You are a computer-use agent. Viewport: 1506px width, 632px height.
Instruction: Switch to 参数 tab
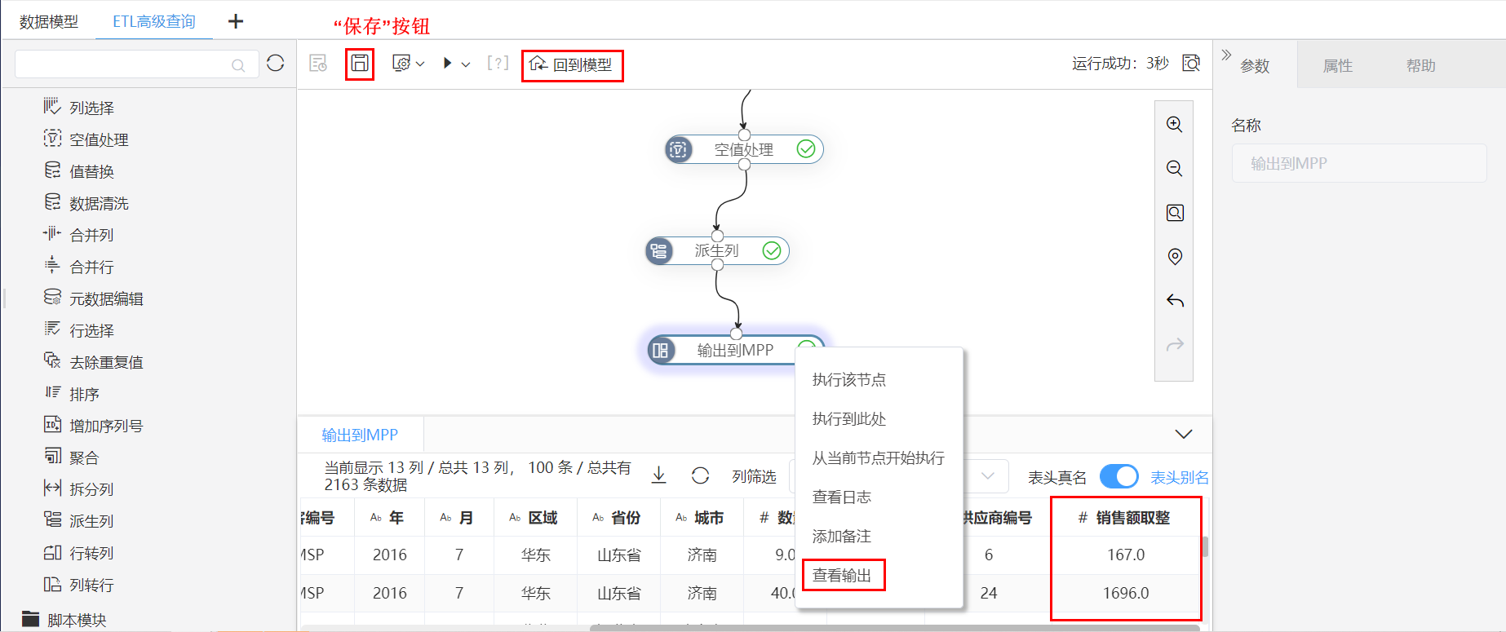point(1255,66)
